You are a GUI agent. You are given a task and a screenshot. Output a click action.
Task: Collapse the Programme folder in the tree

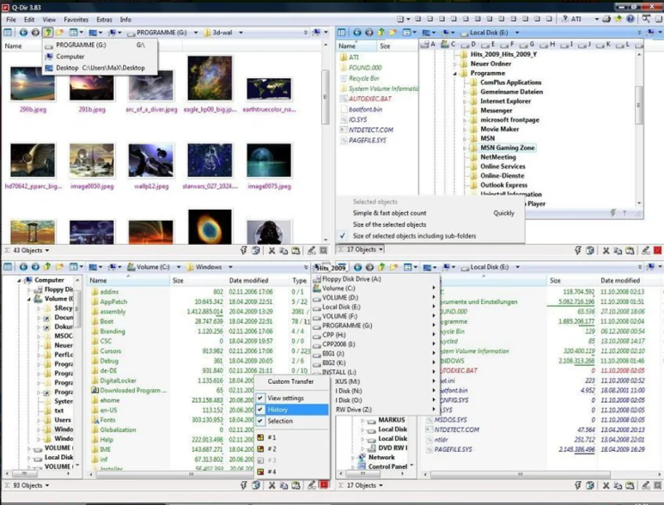pos(455,73)
